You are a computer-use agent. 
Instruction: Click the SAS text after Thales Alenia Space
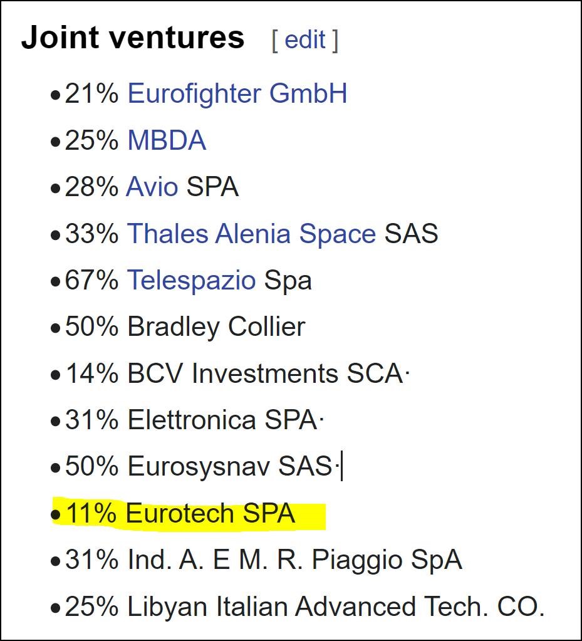pos(411,234)
